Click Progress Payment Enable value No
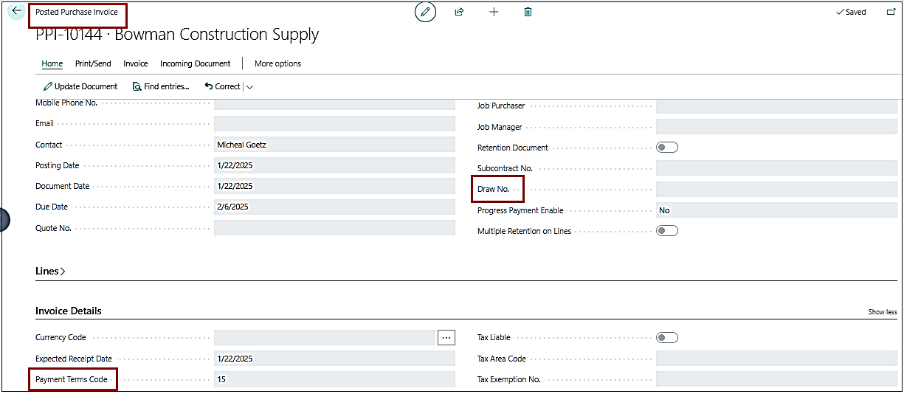Screen dimensions: 904x394 (664, 210)
